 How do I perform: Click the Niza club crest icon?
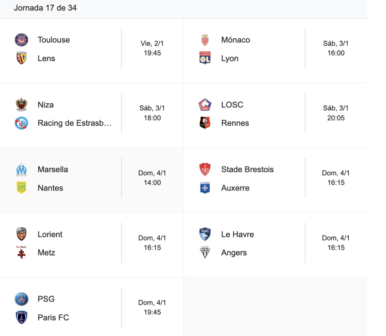[21, 105]
